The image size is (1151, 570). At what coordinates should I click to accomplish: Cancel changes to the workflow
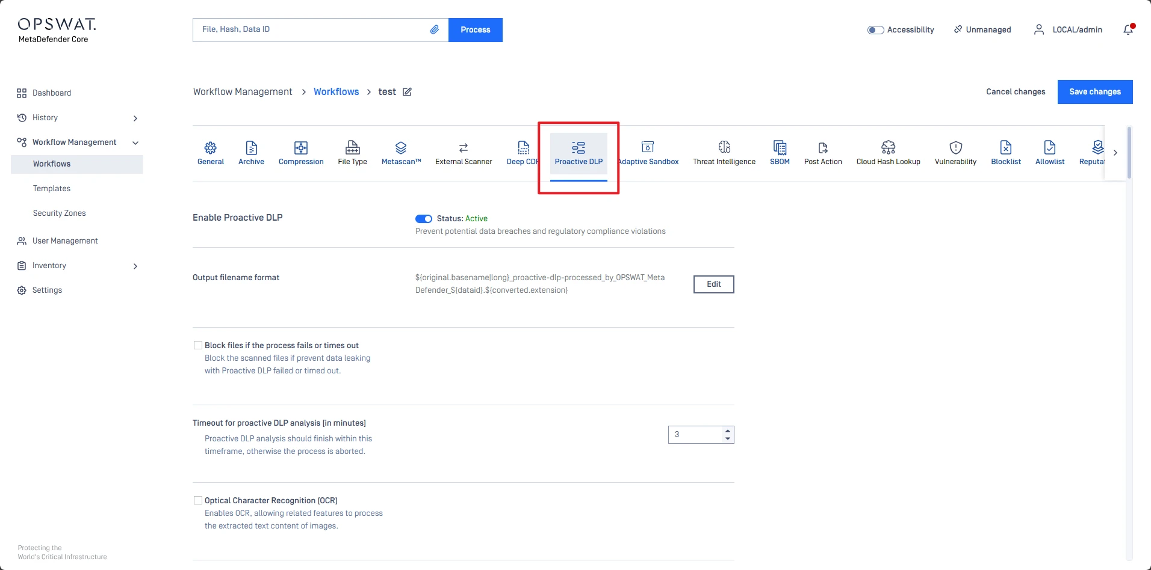pos(1016,92)
